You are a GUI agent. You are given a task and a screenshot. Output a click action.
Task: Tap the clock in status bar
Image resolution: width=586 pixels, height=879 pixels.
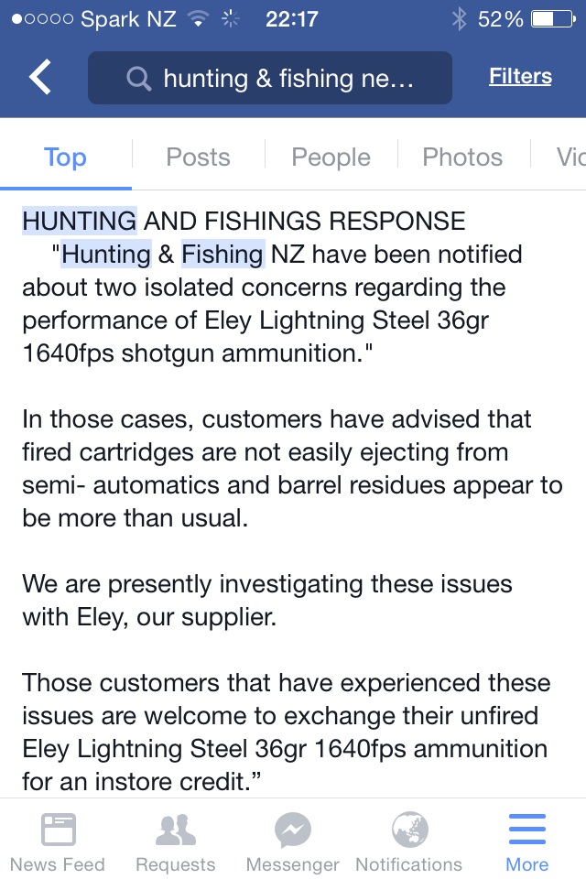click(291, 19)
